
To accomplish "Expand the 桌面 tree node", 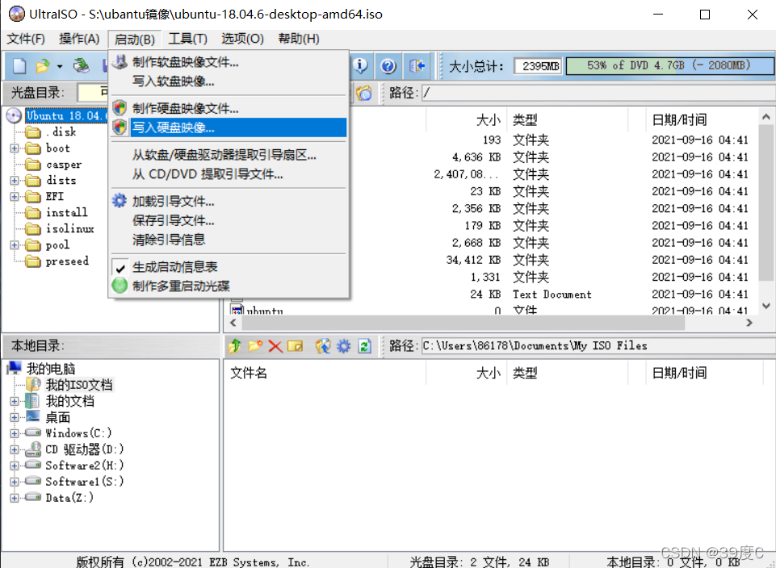I will [x=15, y=418].
